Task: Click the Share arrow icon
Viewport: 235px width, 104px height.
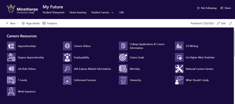Action: click(x=222, y=8)
